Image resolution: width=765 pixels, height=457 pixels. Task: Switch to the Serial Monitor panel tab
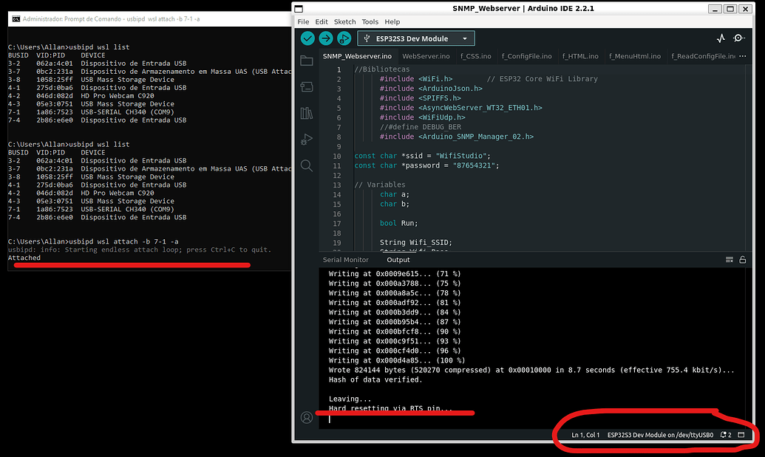point(345,260)
